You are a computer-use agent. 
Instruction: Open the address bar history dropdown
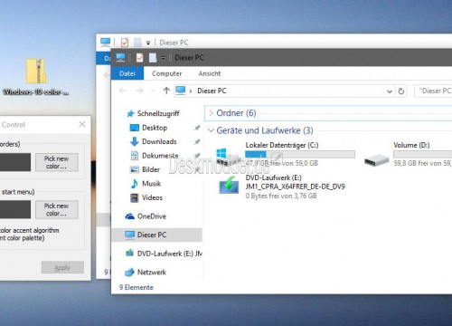(390, 91)
